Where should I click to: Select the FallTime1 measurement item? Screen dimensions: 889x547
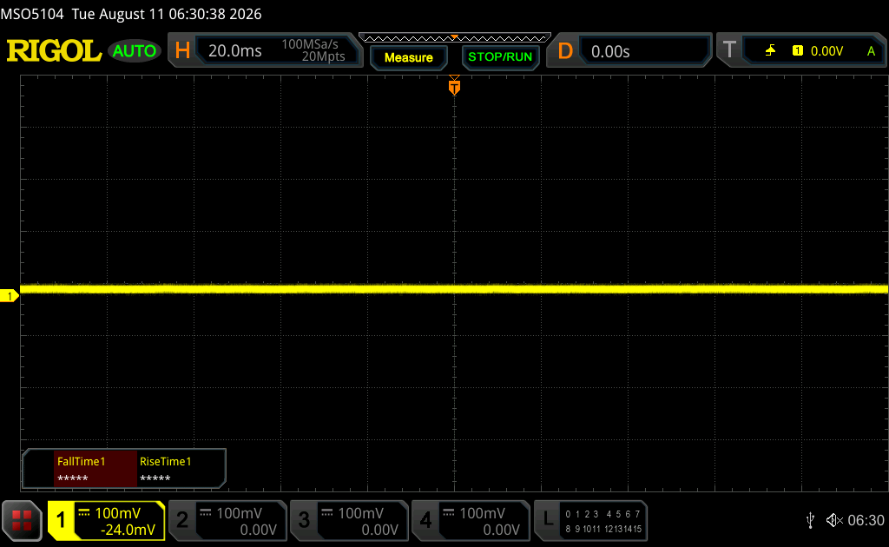(x=95, y=468)
